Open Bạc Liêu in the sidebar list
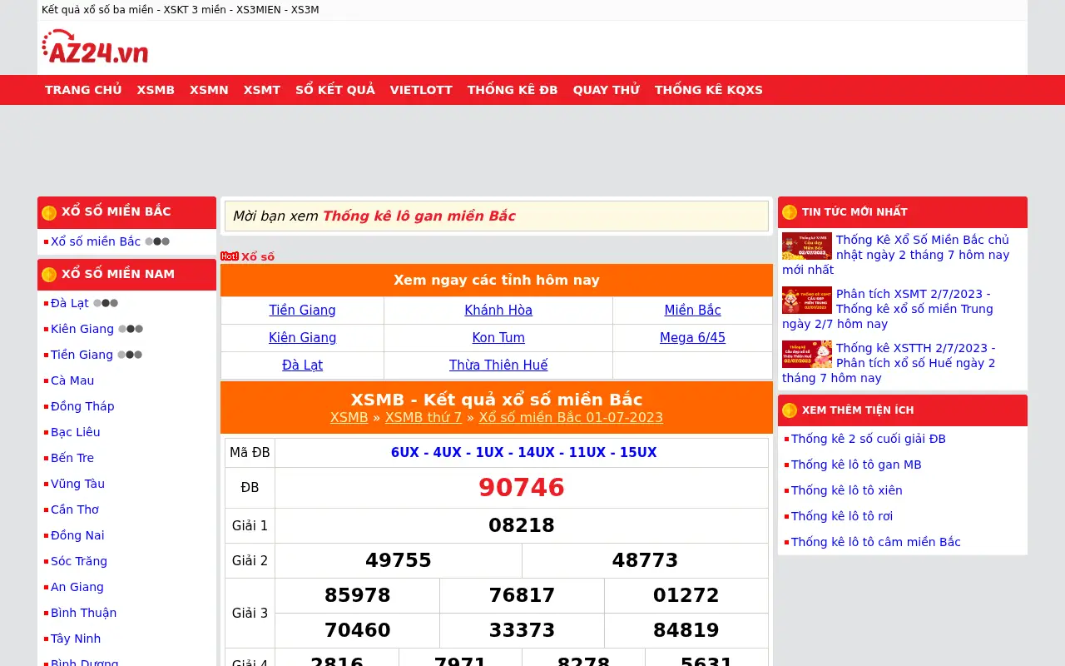The width and height of the screenshot is (1065, 666). 75,432
